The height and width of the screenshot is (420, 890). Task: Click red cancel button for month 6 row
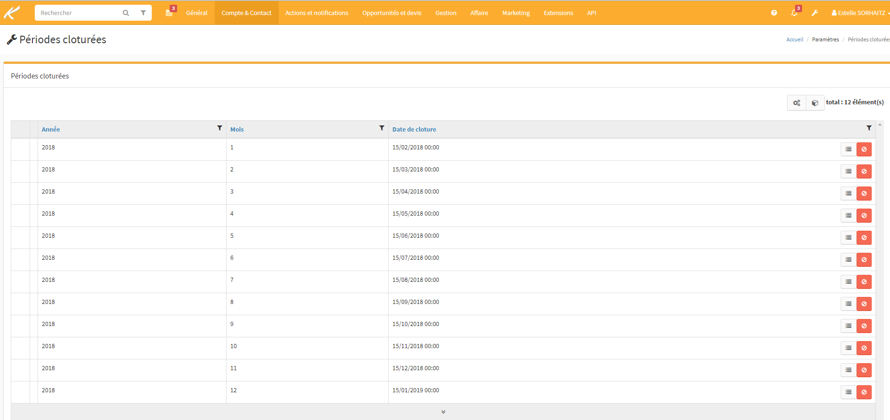pyautogui.click(x=864, y=260)
